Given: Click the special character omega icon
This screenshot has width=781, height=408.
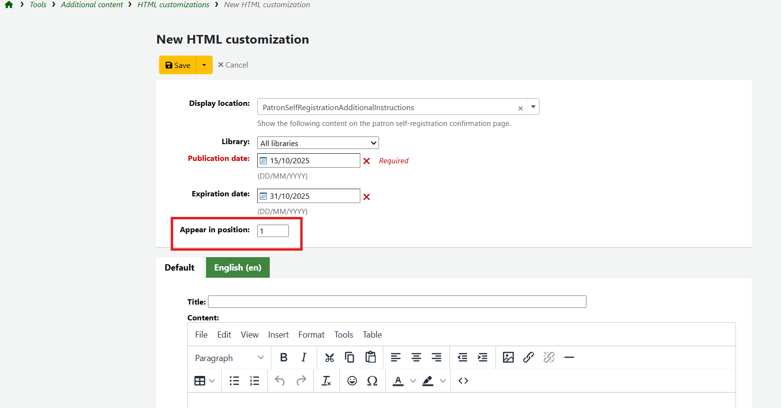Looking at the screenshot, I should coord(372,381).
